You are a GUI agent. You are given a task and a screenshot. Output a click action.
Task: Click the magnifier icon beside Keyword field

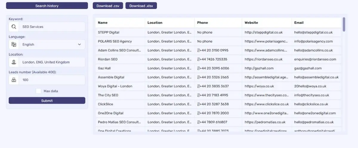tap(14, 27)
